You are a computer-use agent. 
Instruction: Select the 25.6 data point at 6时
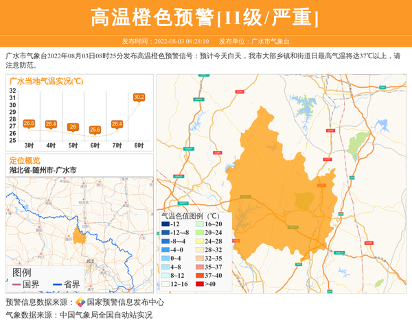point(95,129)
